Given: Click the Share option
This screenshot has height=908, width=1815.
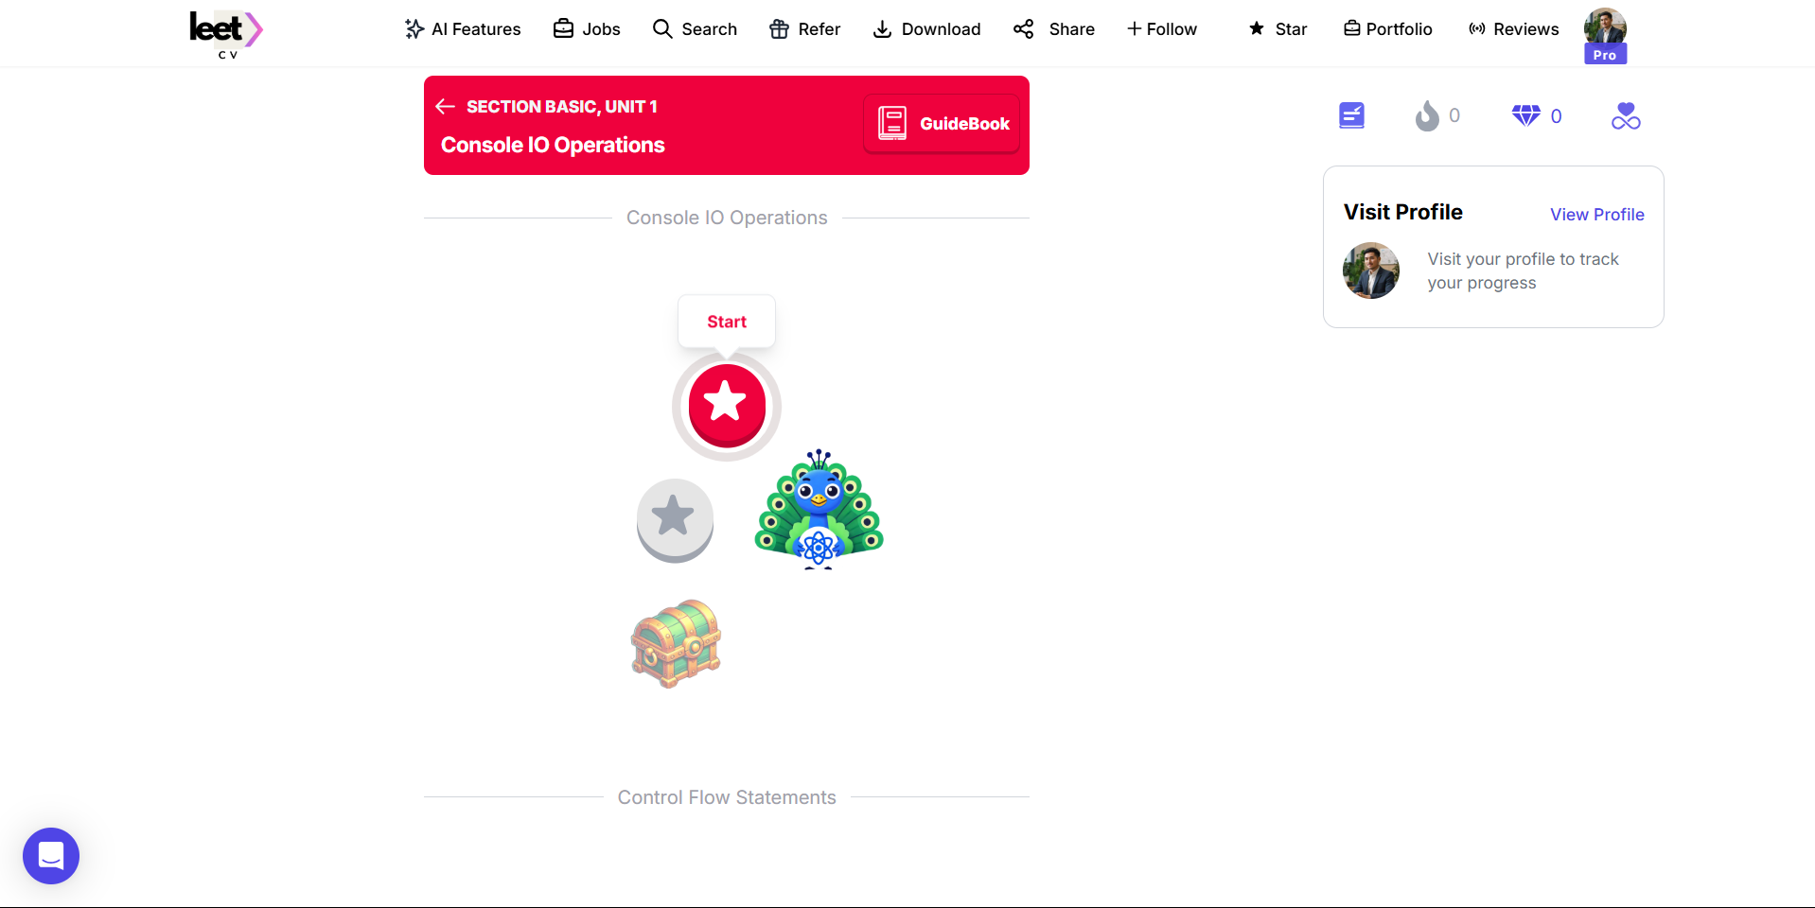Looking at the screenshot, I should [1054, 29].
